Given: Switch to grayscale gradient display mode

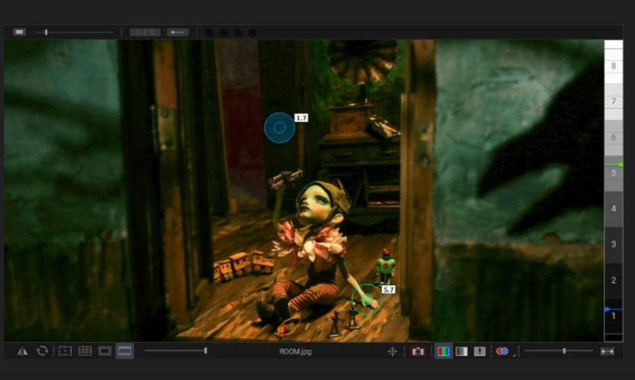Looking at the screenshot, I should [461, 351].
